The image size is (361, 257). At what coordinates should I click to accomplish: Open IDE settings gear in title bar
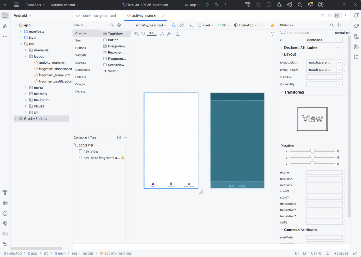(x=310, y=5)
